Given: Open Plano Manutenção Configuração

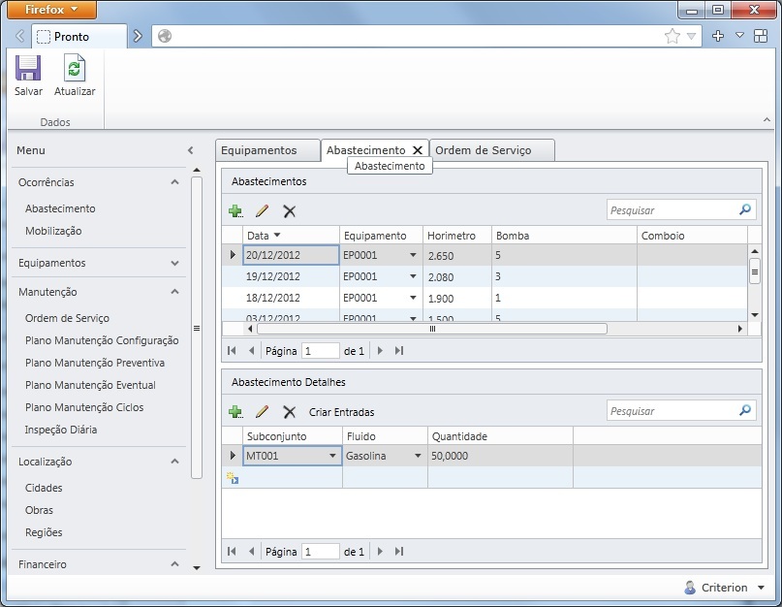Looking at the screenshot, I should (102, 340).
